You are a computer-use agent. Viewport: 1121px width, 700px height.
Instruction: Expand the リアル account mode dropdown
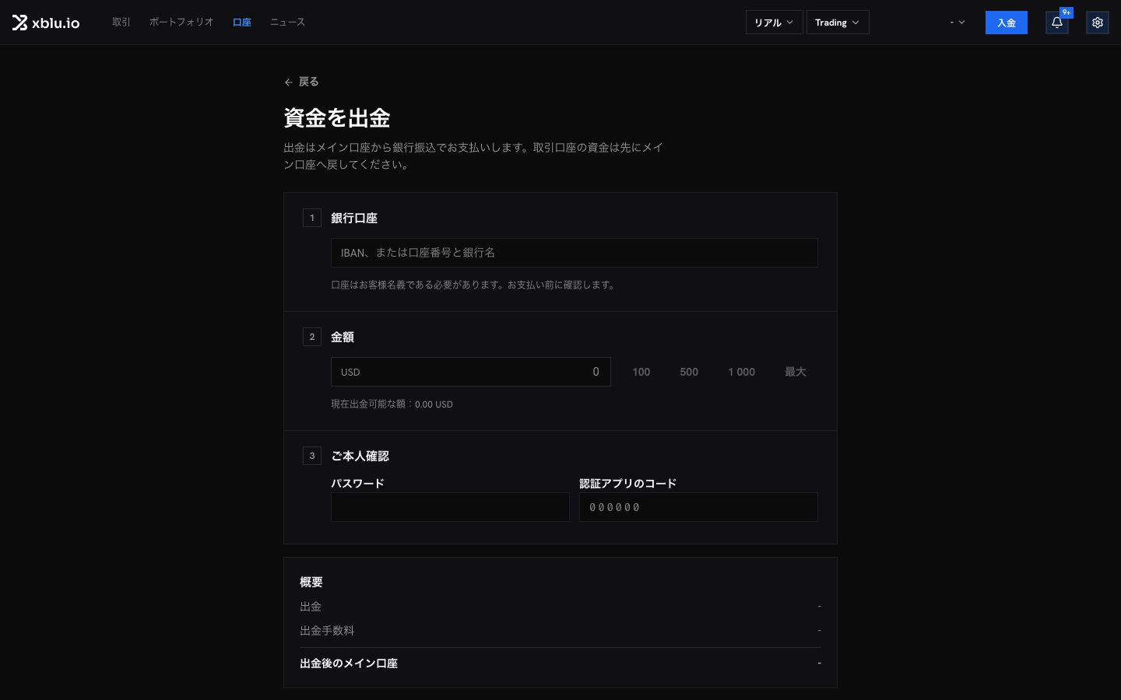(x=774, y=23)
